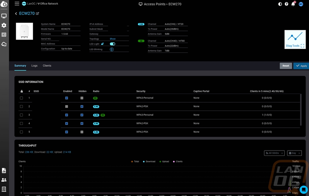Open the chat support bubble
Viewport: 309px width, 196px height.
[x=303, y=189]
